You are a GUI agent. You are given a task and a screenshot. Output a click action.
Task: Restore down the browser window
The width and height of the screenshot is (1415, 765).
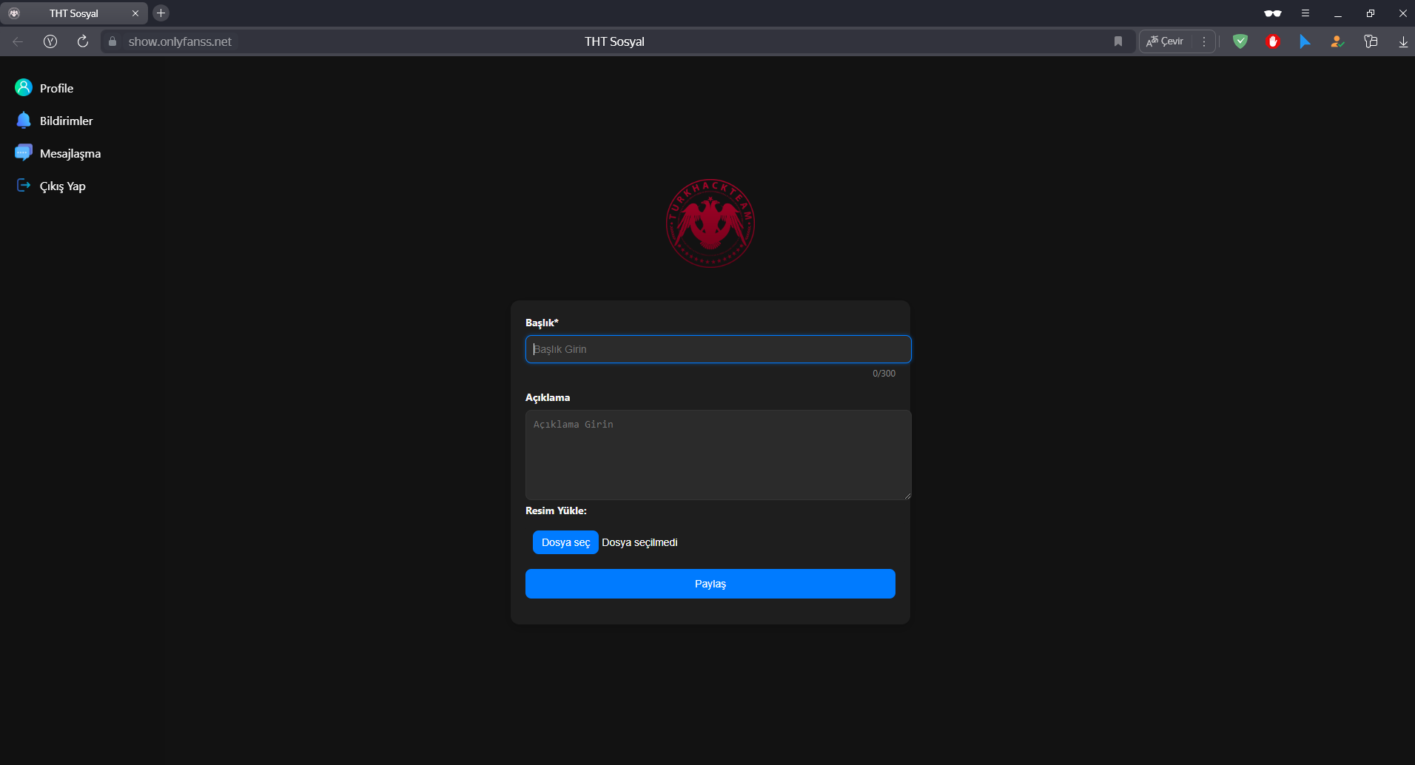(1371, 13)
